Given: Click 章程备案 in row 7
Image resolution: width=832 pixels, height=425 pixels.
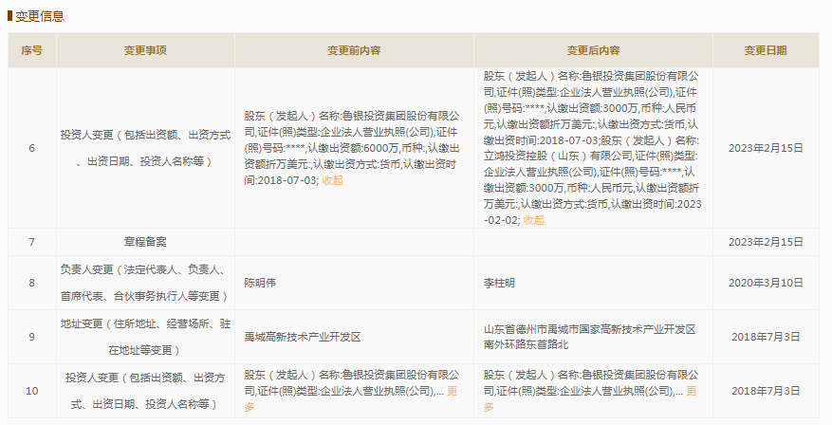Looking at the screenshot, I should tap(145, 243).
